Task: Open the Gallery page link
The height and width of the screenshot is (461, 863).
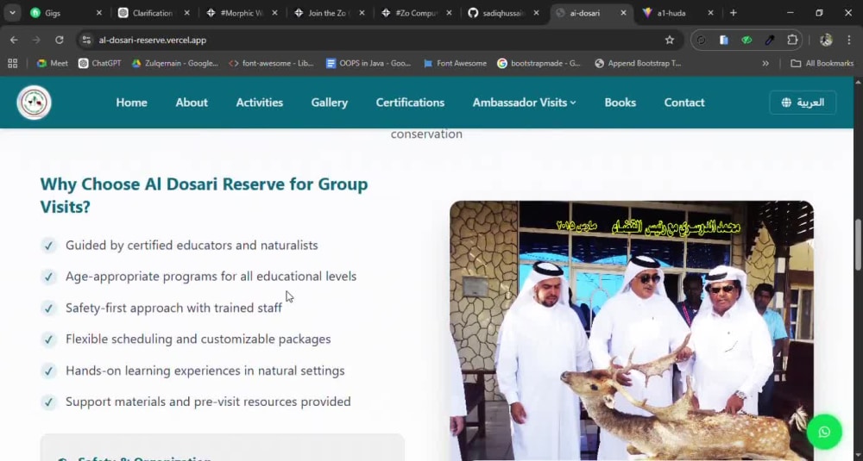Action: point(329,103)
